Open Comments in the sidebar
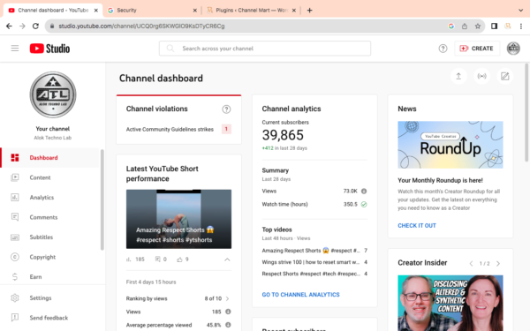Screen dimensions: 530x331 coord(50,217)
